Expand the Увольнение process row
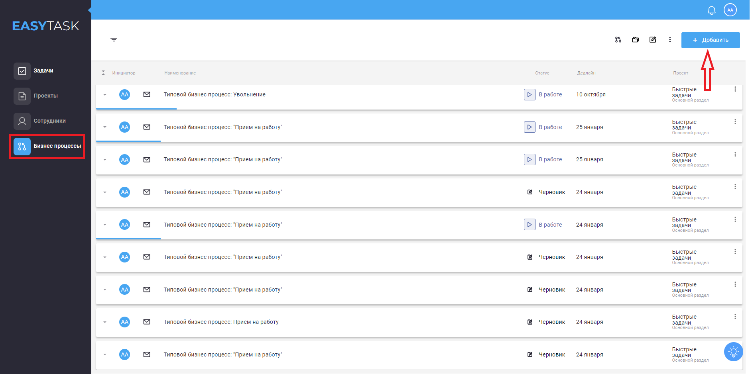The width and height of the screenshot is (750, 374). (x=105, y=95)
